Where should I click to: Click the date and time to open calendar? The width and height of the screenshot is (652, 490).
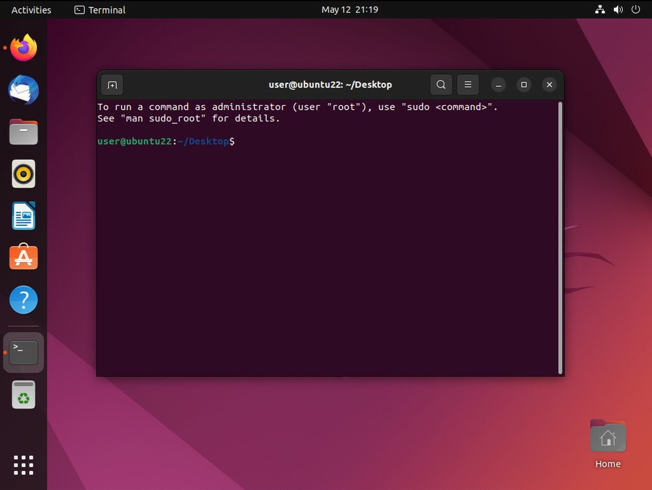[x=350, y=10]
